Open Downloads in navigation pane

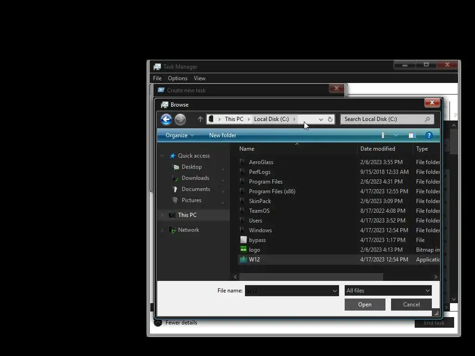(x=195, y=178)
